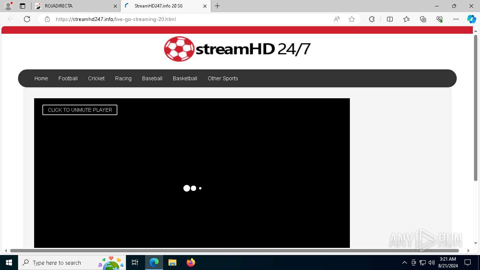Click the horizontal scrollbar left arrow
The image size is (480, 270).
pyautogui.click(x=6, y=250)
